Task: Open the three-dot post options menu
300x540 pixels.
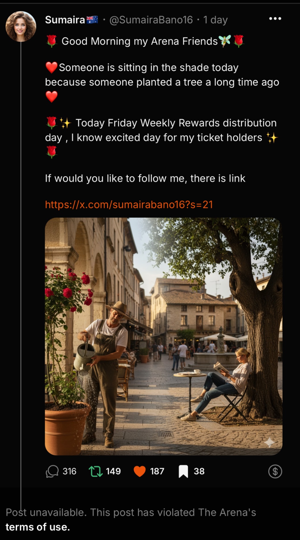Action: (275, 19)
